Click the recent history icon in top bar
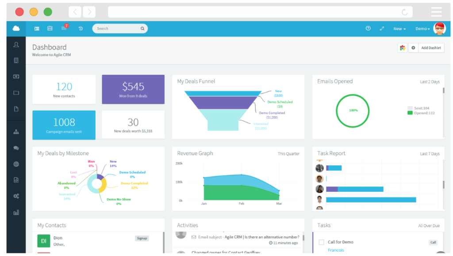The height and width of the screenshot is (256, 453). (81, 28)
